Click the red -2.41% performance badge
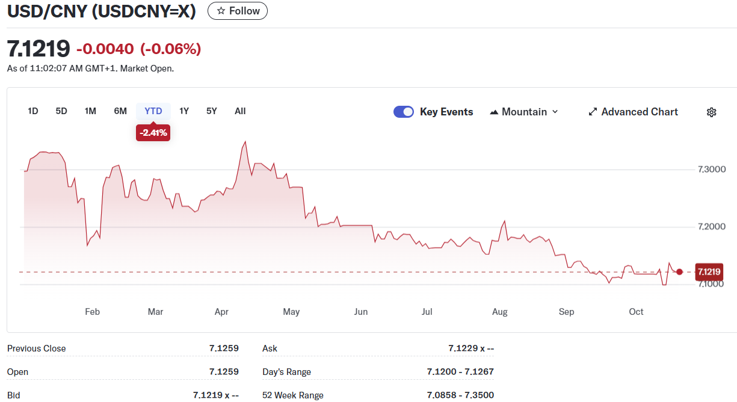Viewport: 737px width, 402px height. 153,133
